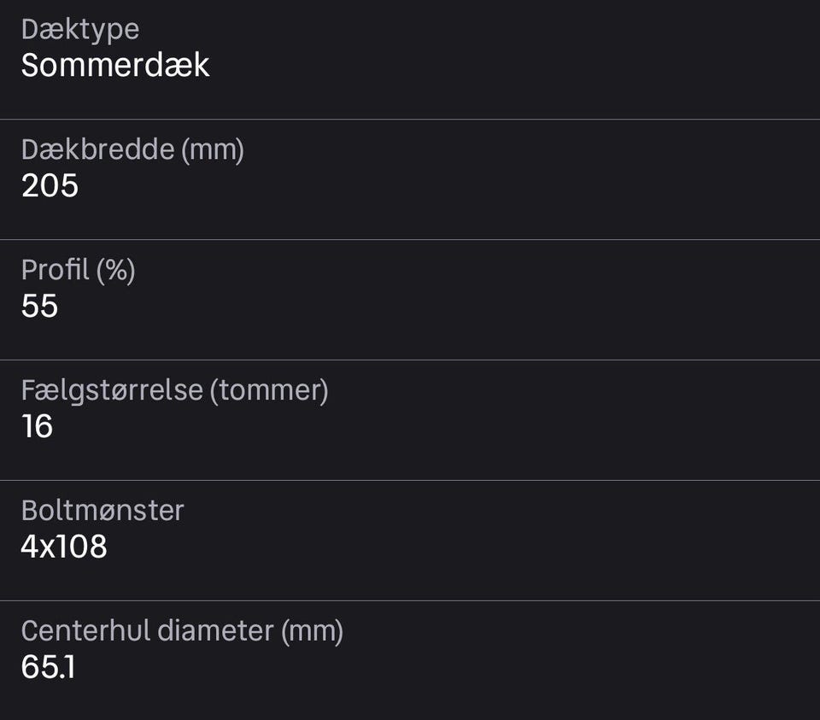
Task: Select the 4x108 bolt pattern value
Action: coord(64,547)
